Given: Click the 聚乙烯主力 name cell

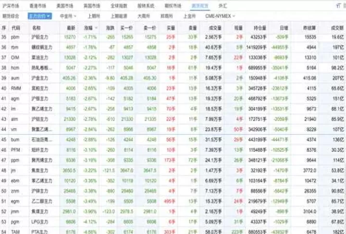Looking at the screenshot, I should coord(42,109).
